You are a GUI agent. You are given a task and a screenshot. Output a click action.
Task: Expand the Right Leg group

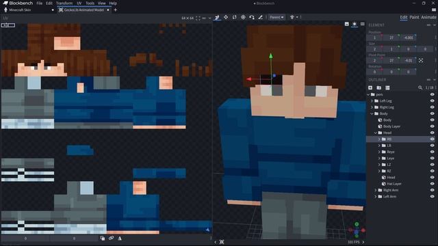372,107
